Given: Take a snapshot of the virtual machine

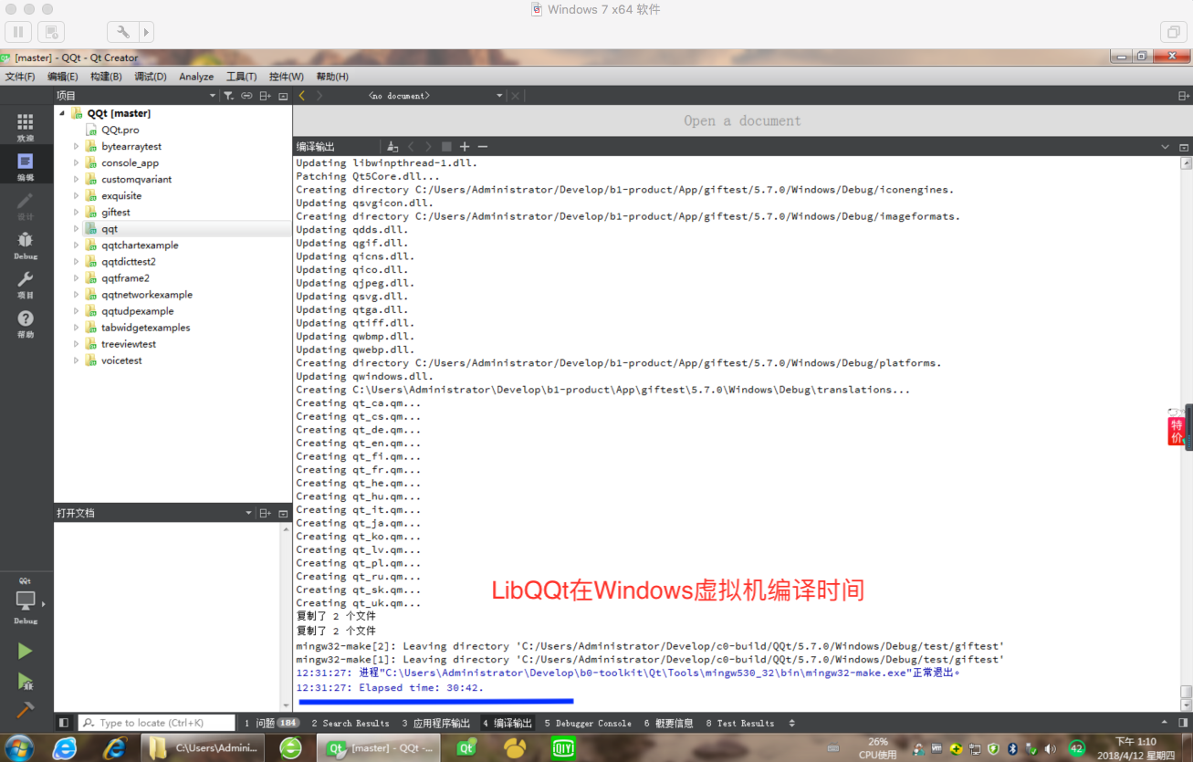Looking at the screenshot, I should coord(51,32).
